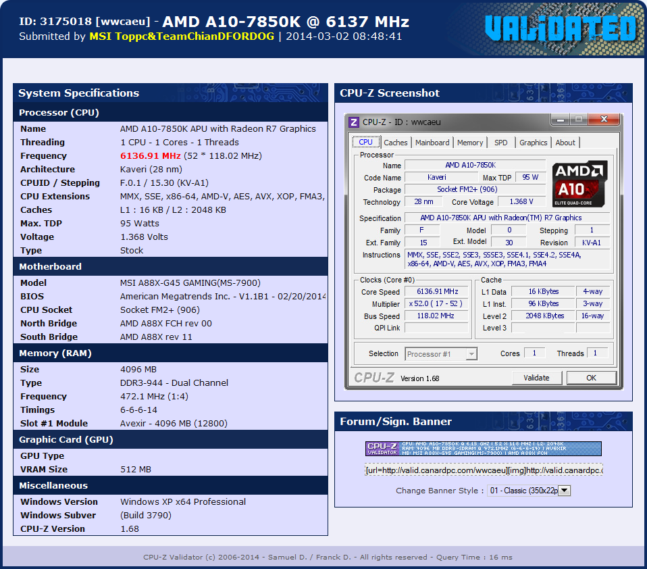Image resolution: width=647 pixels, height=569 pixels.
Task: Click the VALIDATED stamp logo
Action: point(561,28)
